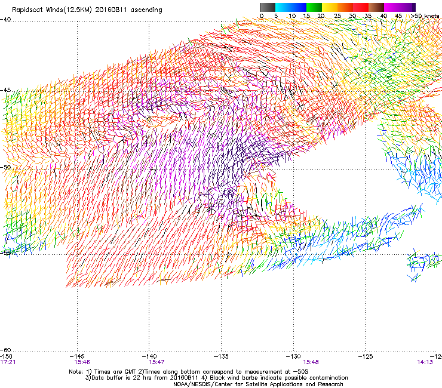This screenshot has width=442, height=388.
Task: Select the '15:46' pass time label
Action: click(x=82, y=362)
